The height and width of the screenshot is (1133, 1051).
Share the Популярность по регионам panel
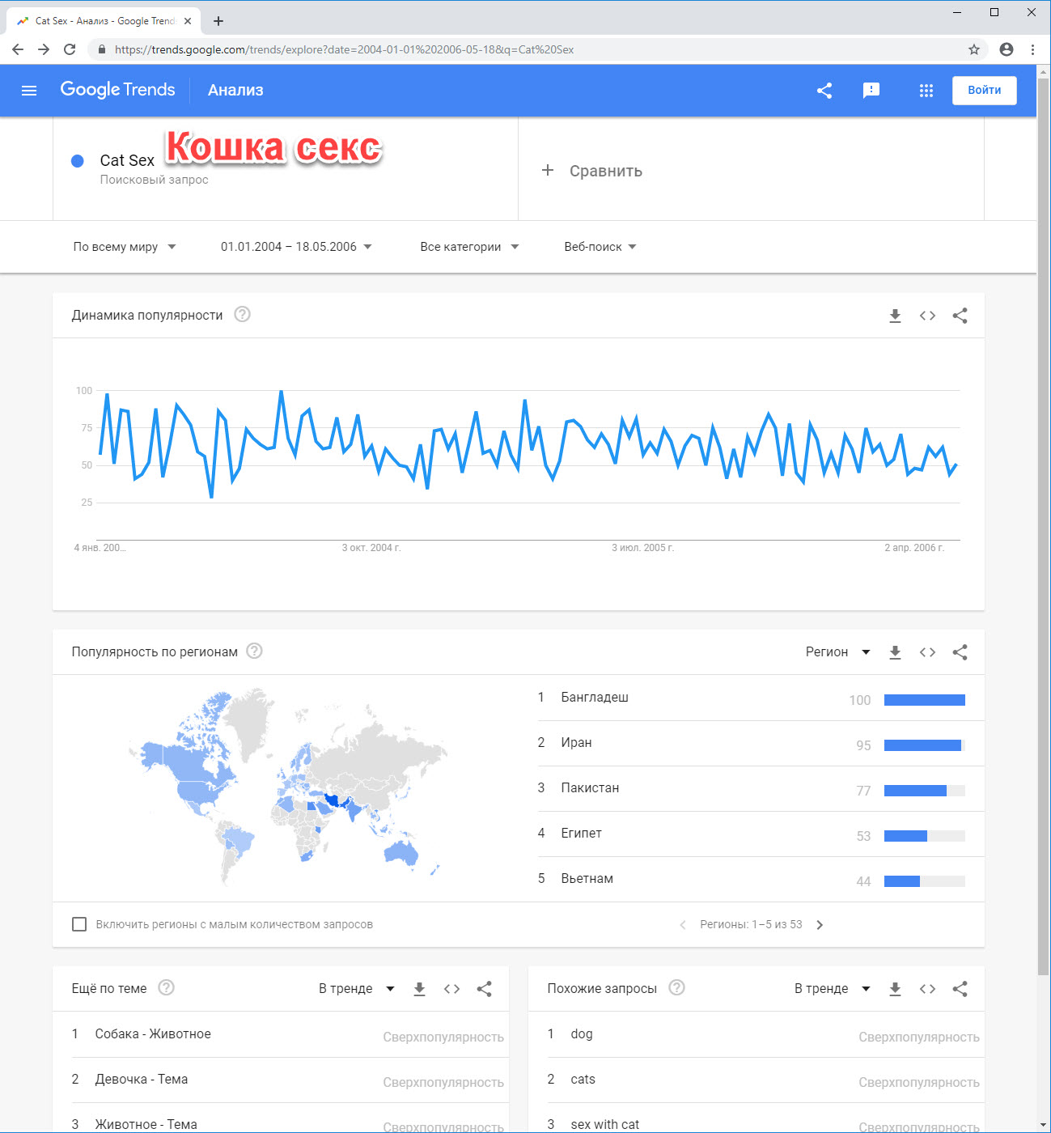click(960, 652)
